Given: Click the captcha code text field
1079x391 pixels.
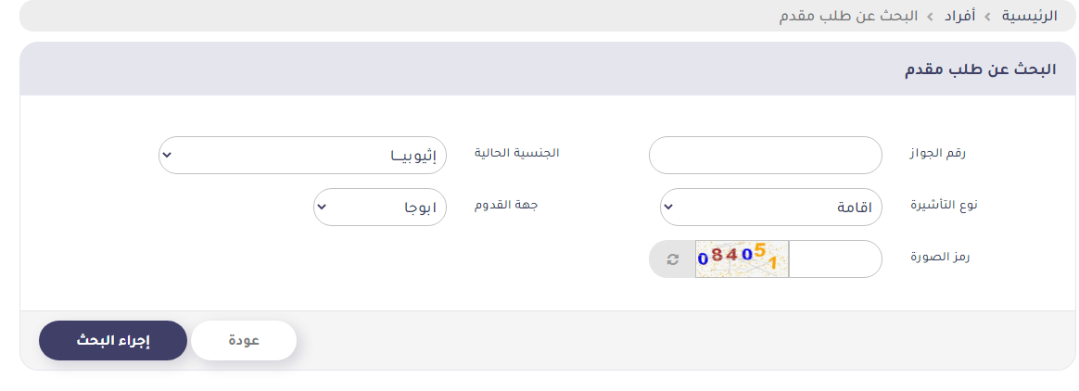Looking at the screenshot, I should point(835,259).
